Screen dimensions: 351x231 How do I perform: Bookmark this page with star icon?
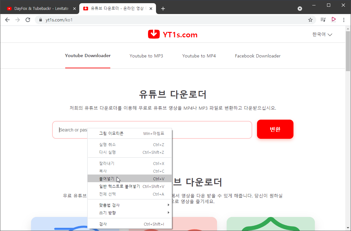pyautogui.click(x=310, y=20)
